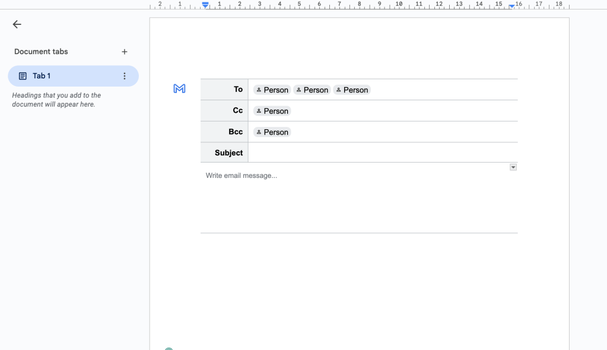Add a new document tab with plus icon
The image size is (607, 350).
click(x=125, y=52)
